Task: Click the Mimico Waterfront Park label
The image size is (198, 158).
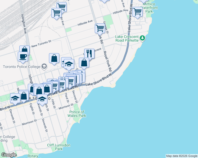Action: click(149, 8)
